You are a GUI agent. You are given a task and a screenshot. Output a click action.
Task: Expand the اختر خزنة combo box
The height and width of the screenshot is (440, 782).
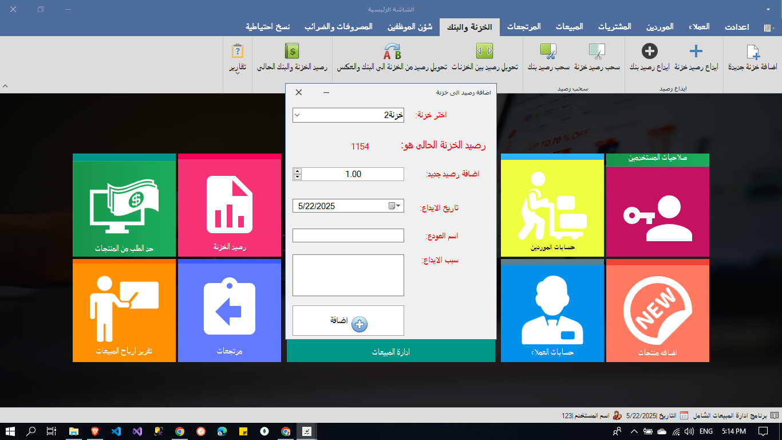pyautogui.click(x=297, y=115)
